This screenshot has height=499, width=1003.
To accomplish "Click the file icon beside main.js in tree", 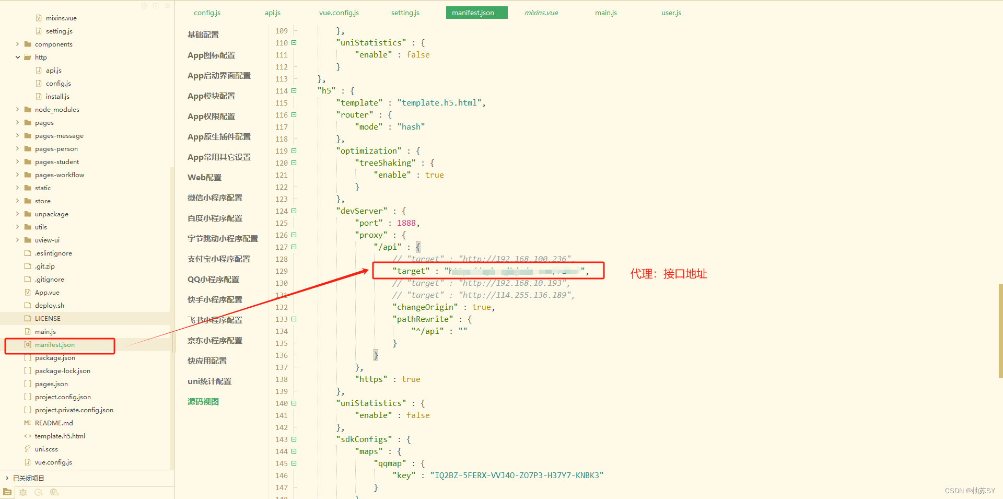I will click(28, 331).
